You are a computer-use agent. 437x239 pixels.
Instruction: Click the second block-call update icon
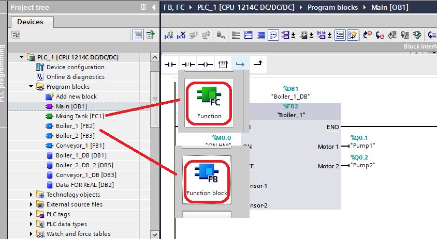(x=405, y=35)
